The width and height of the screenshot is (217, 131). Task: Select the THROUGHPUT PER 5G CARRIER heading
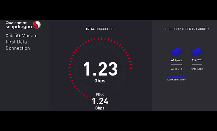187,29
